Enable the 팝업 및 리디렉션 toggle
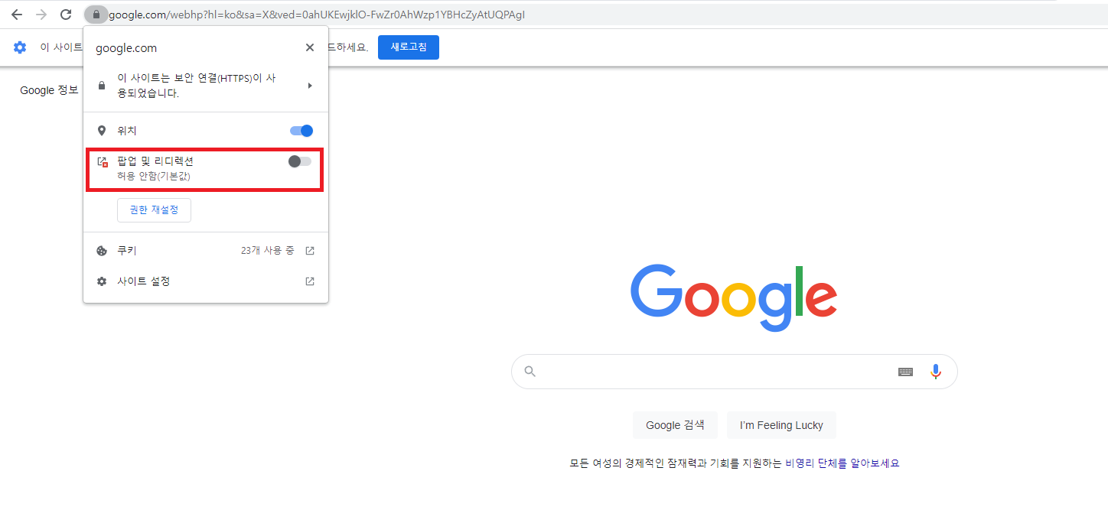Screen dimensions: 1108x523 pyautogui.click(x=300, y=161)
